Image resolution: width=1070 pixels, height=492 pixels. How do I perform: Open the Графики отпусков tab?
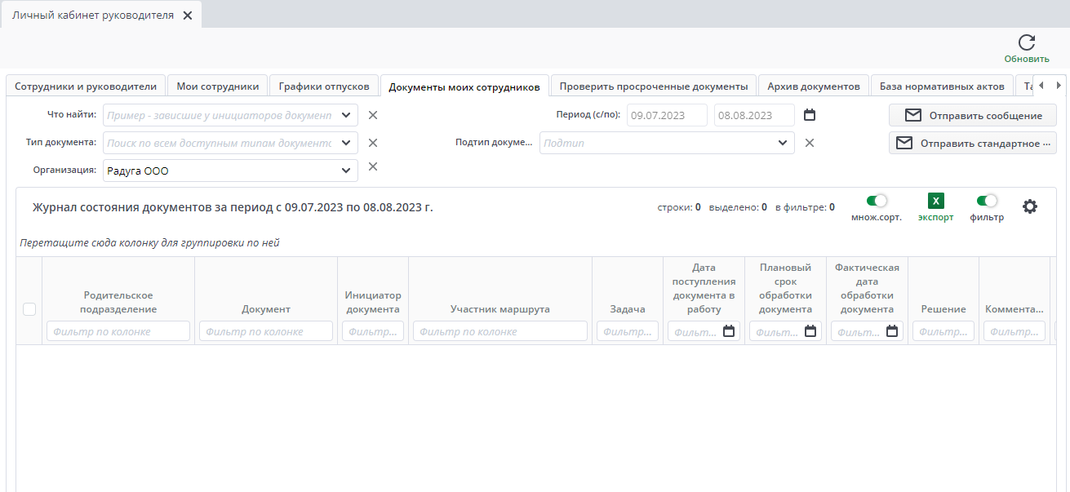(324, 86)
